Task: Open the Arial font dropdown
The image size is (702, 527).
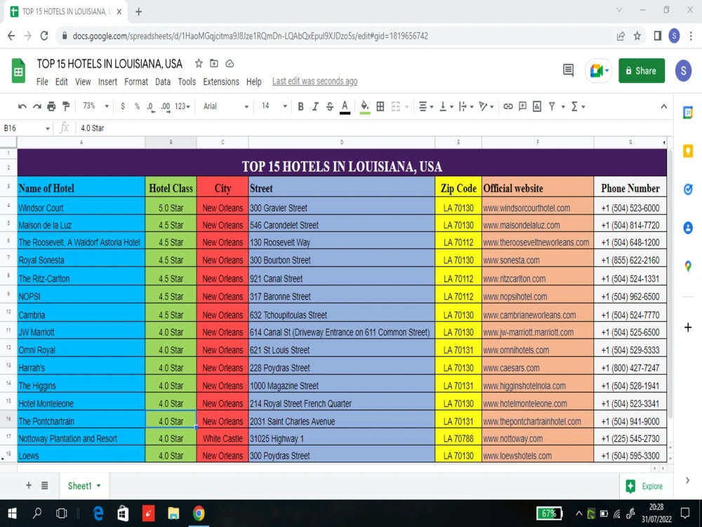Action: coord(225,107)
